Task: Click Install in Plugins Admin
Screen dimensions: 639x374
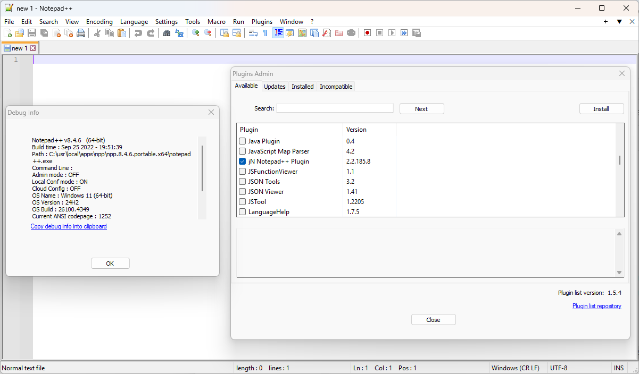Action: [601, 108]
